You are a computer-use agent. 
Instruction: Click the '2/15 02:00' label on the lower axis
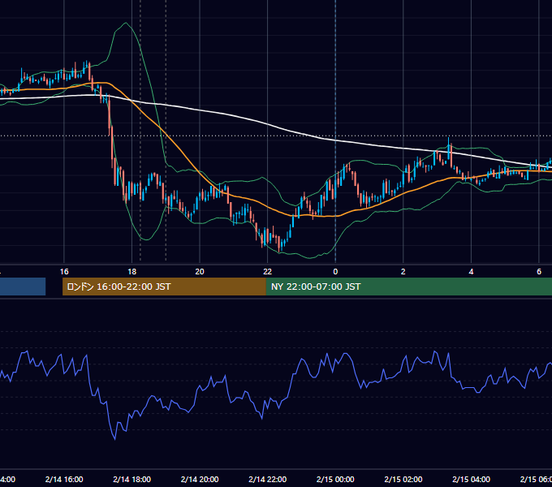[403, 479]
